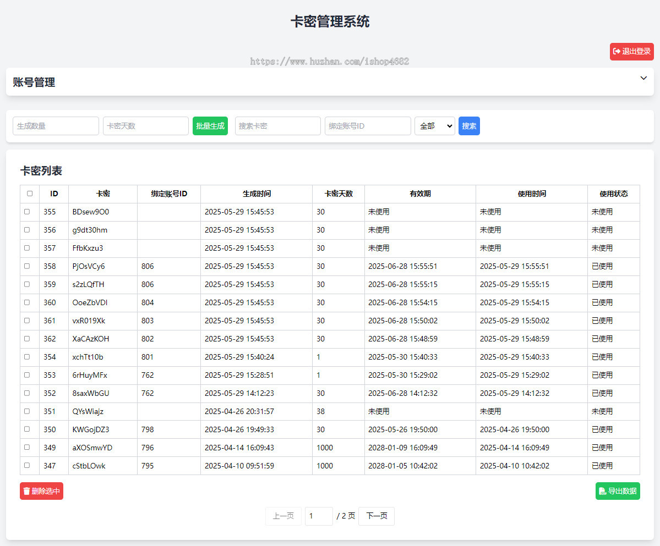This screenshot has width=660, height=546.
Task: Tick the checkbox for ID 351
Action: pyautogui.click(x=27, y=411)
